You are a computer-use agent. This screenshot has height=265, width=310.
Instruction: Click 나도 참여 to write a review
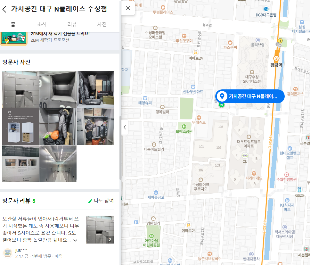101,201
